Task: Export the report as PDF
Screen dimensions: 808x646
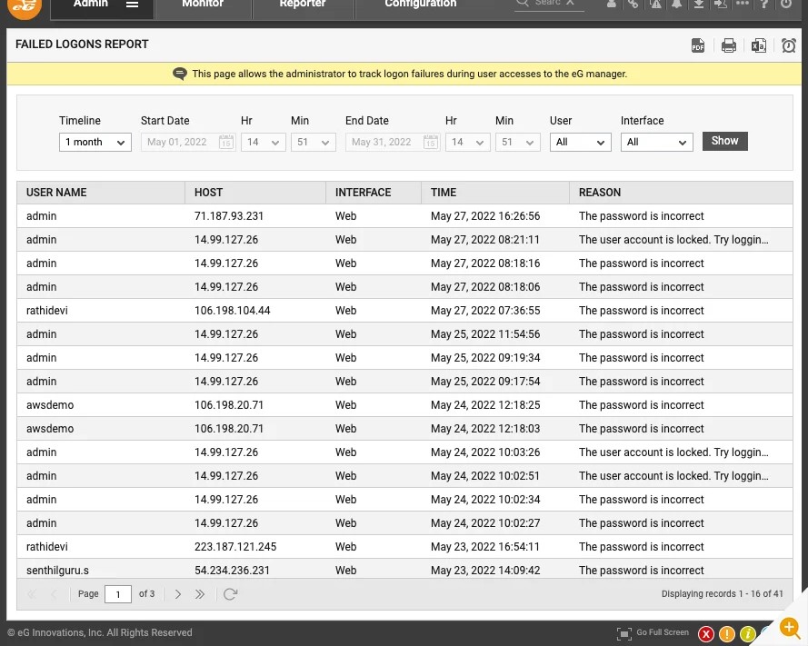Action: [x=698, y=46]
